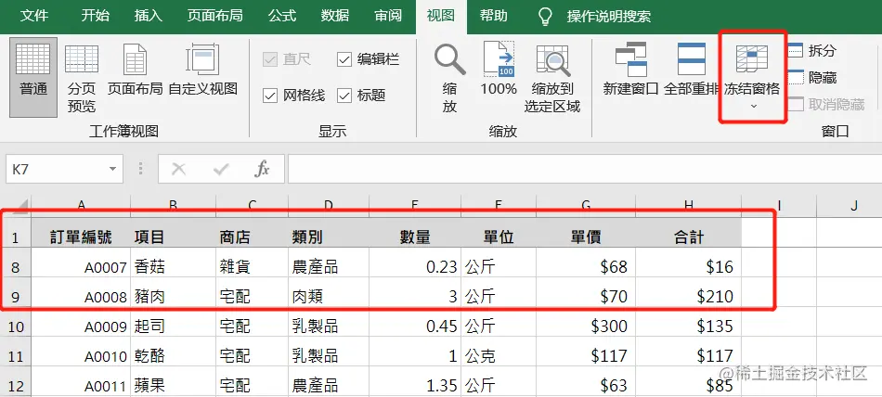This screenshot has width=882, height=397.
Task: Arrange All windows (全部重排)
Action: 692,69
